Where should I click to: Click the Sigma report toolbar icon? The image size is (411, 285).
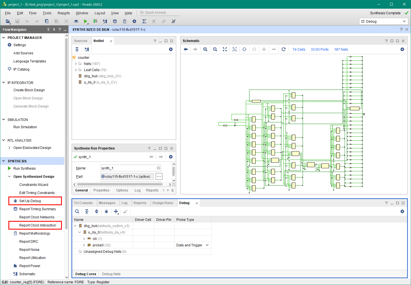point(144,21)
